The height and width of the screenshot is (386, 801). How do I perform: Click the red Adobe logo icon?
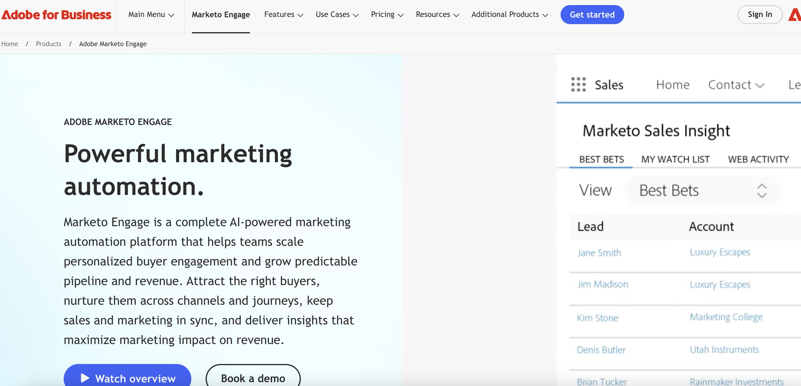point(795,15)
